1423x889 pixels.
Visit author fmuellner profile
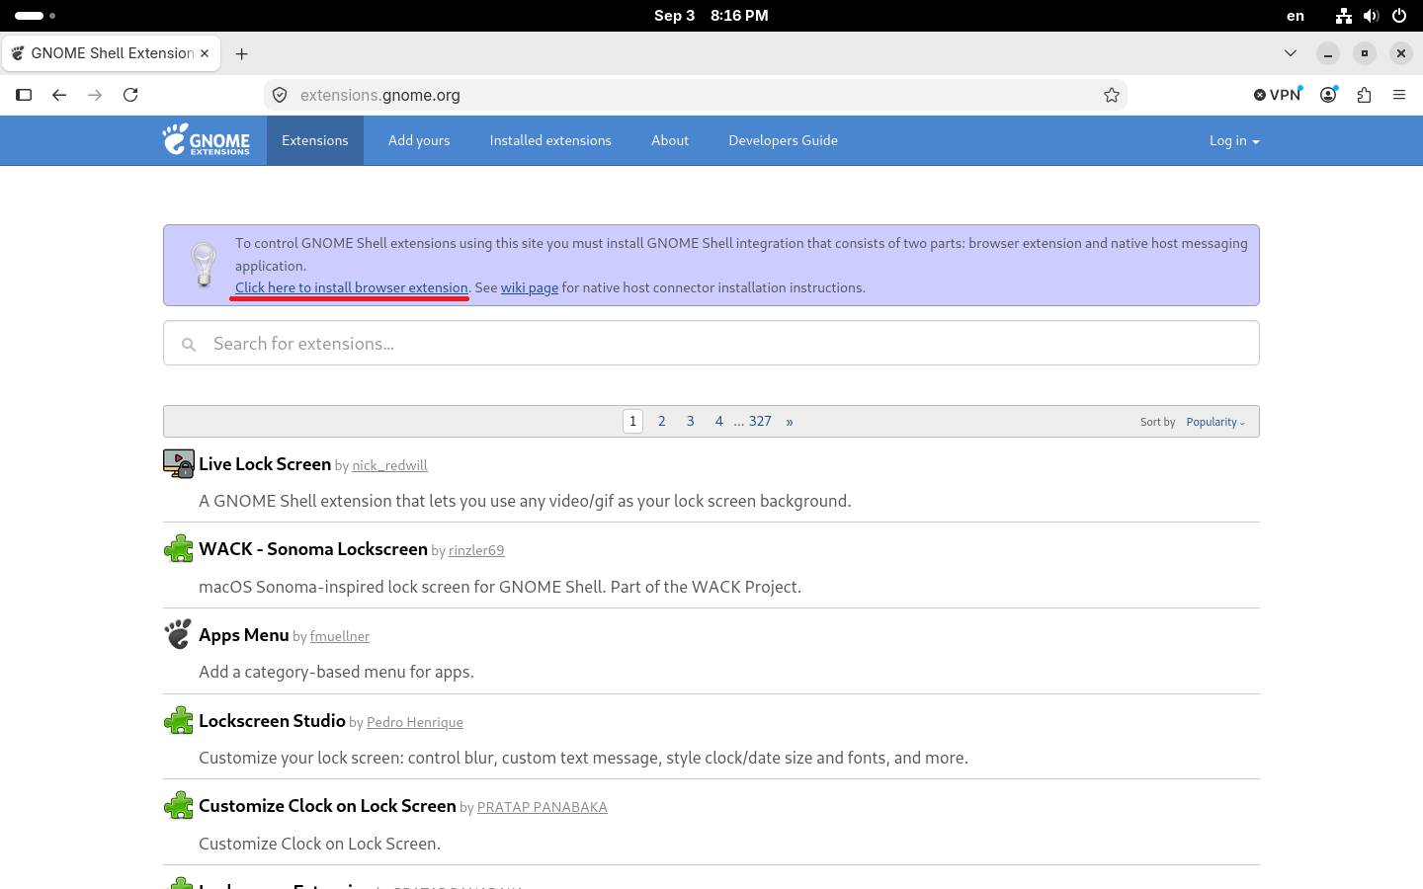(x=340, y=636)
